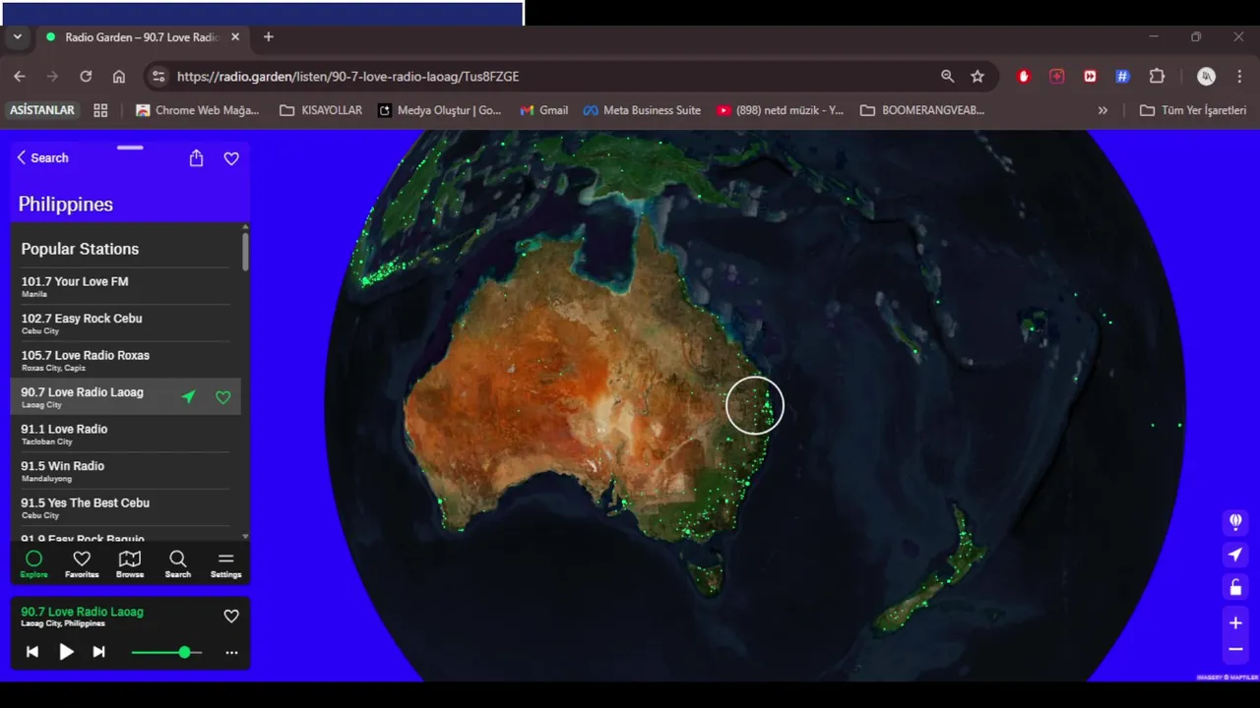Viewport: 1260px width, 708px height.
Task: Share the Philippines station list
Action: pyautogui.click(x=196, y=158)
